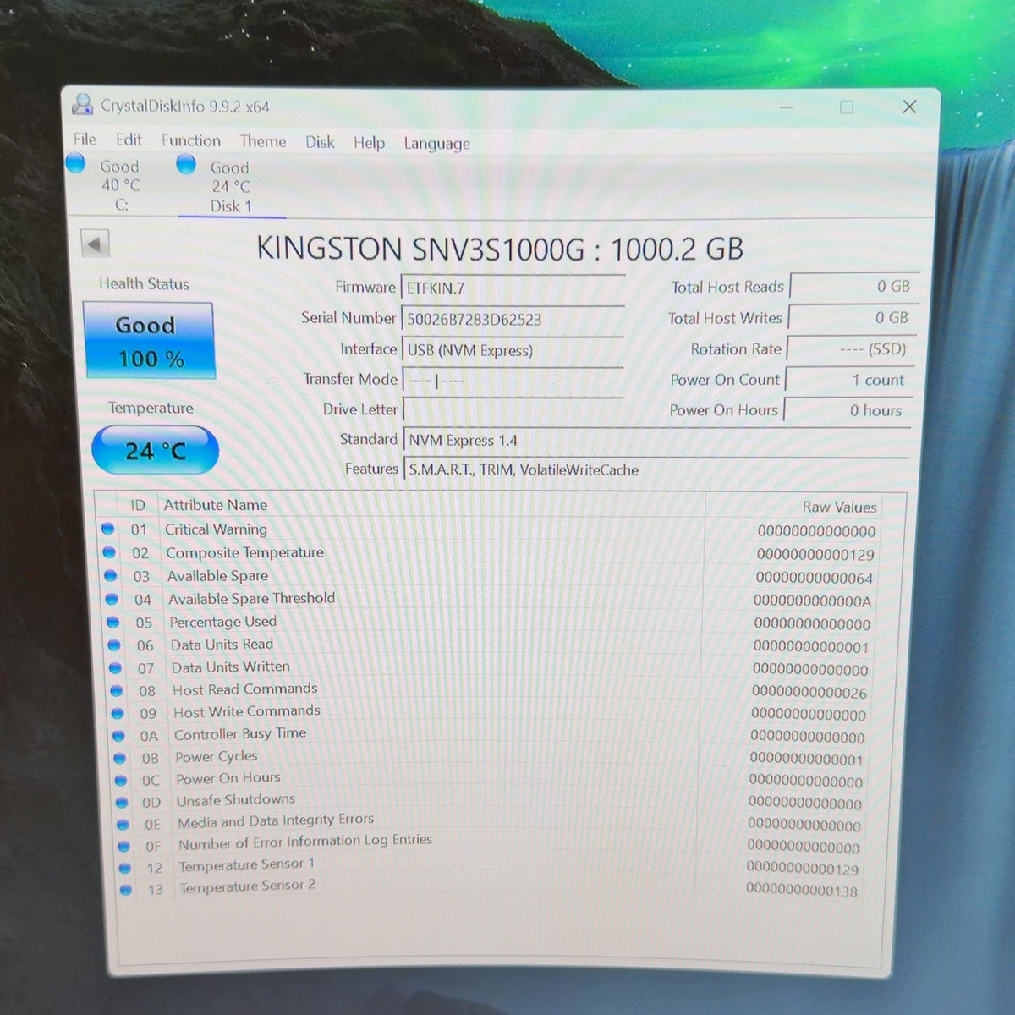Click the status dot in Power On Hours attribute row
Viewport: 1015px width, 1015px height.
[121, 780]
